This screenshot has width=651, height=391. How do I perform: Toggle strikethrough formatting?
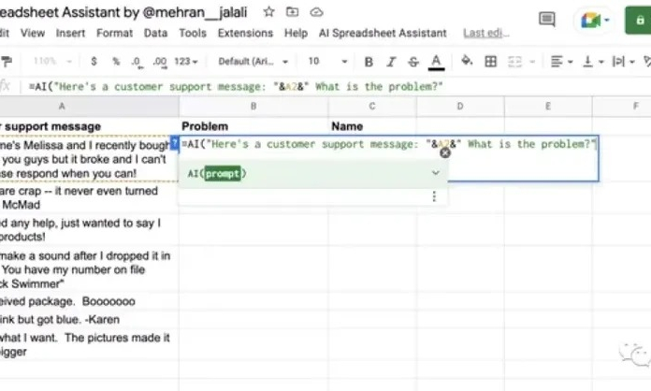(x=413, y=62)
